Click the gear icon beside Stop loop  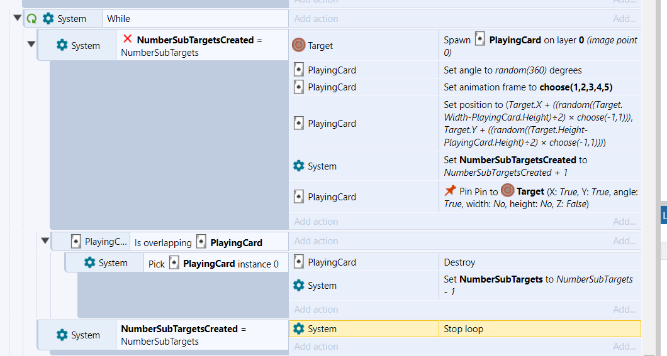(x=299, y=328)
